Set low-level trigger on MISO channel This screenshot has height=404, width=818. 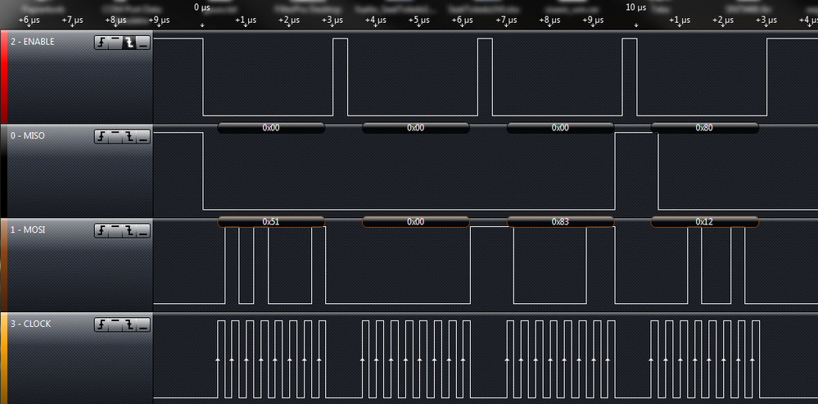143,137
